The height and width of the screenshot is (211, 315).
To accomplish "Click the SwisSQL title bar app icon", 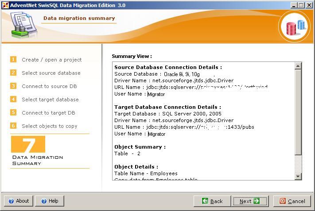I will [5, 5].
